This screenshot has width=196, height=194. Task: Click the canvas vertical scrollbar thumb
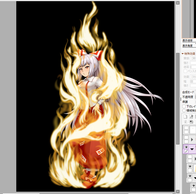point(178,99)
